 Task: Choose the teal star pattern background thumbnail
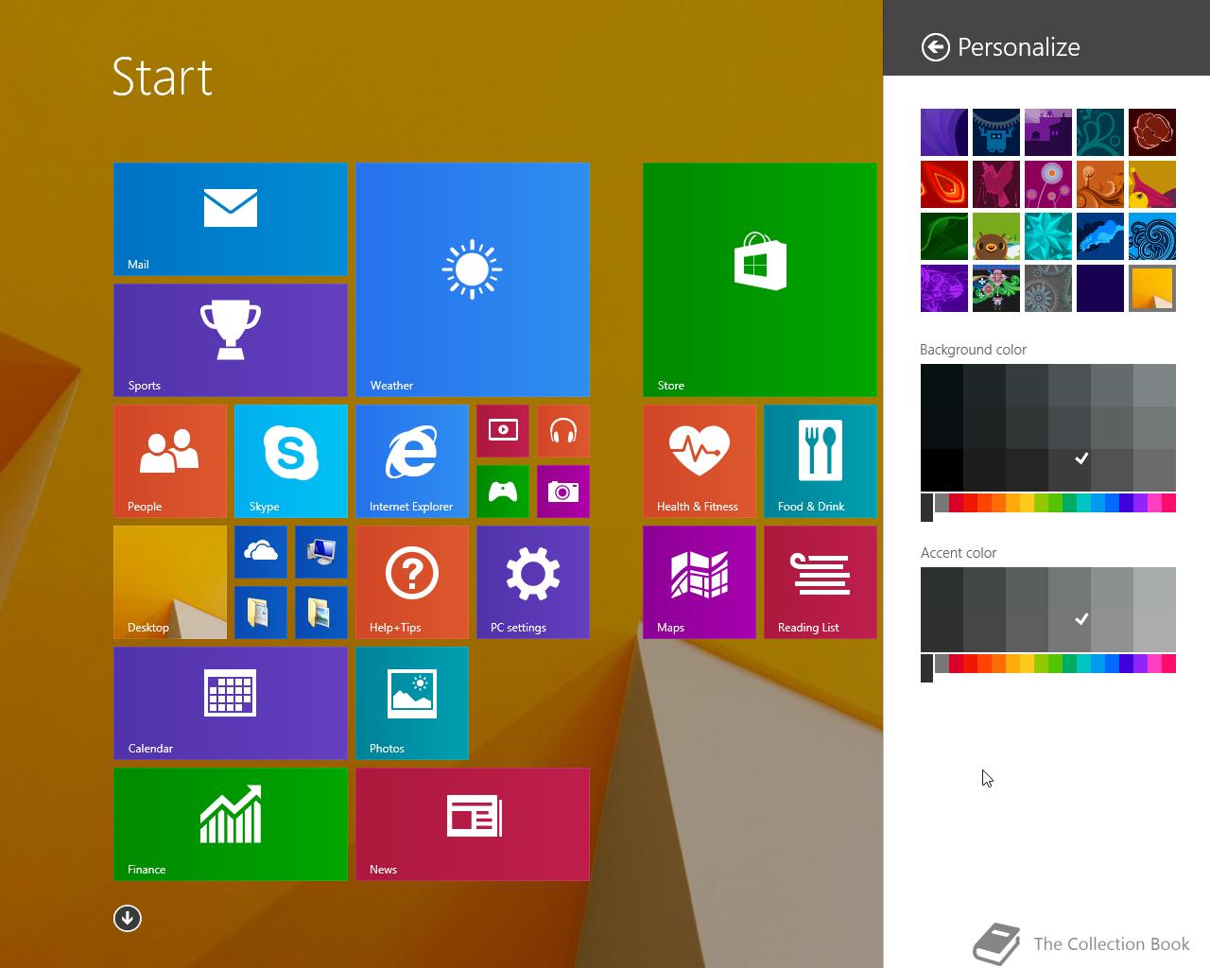tap(1048, 236)
